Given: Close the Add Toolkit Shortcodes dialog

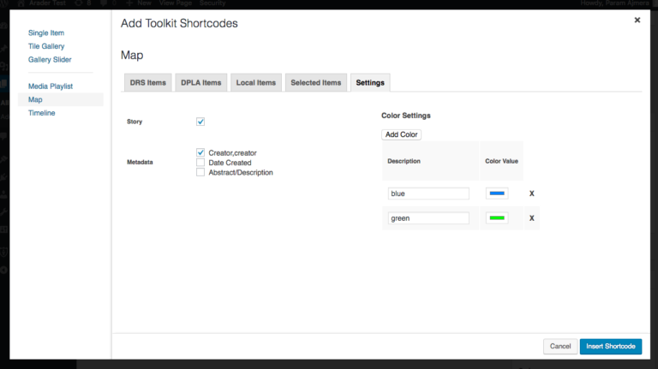Looking at the screenshot, I should click(637, 20).
